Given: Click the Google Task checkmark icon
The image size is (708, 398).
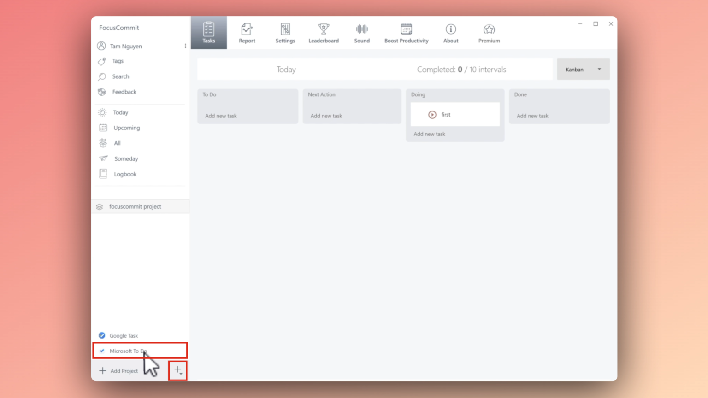Looking at the screenshot, I should tap(102, 335).
